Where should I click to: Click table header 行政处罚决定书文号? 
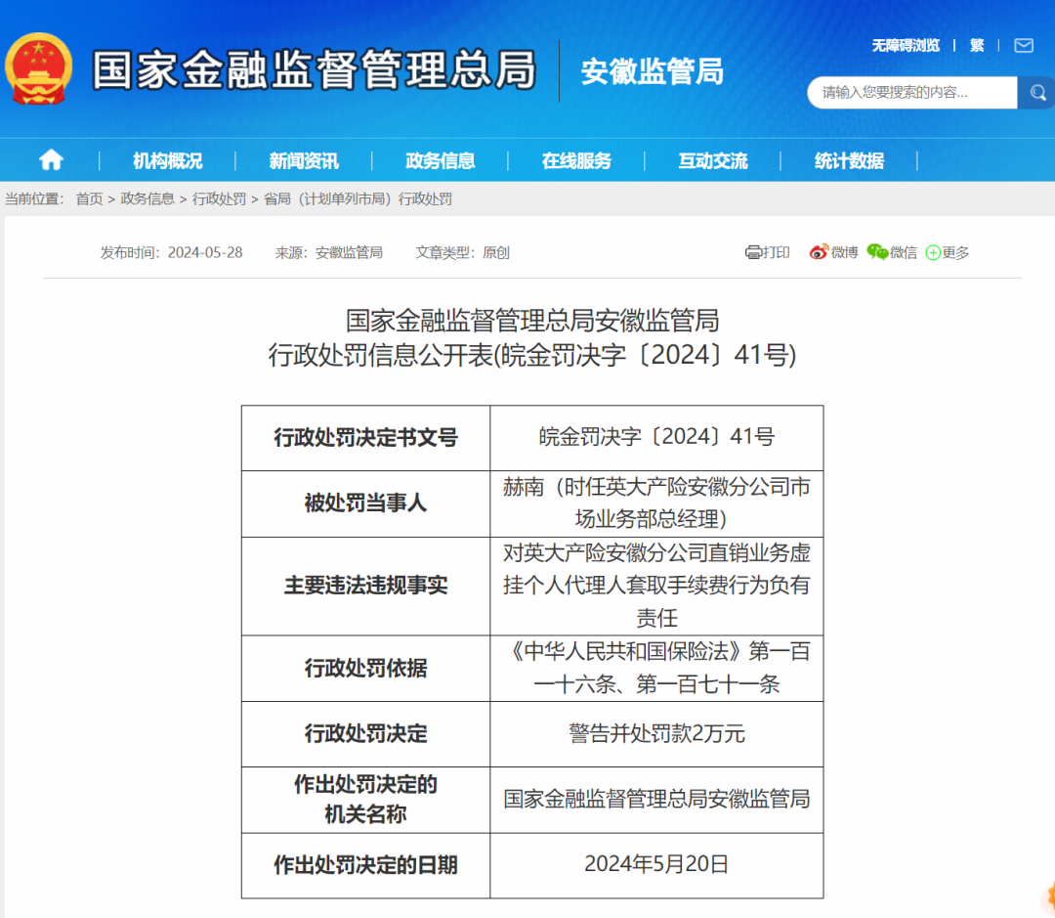(x=366, y=438)
